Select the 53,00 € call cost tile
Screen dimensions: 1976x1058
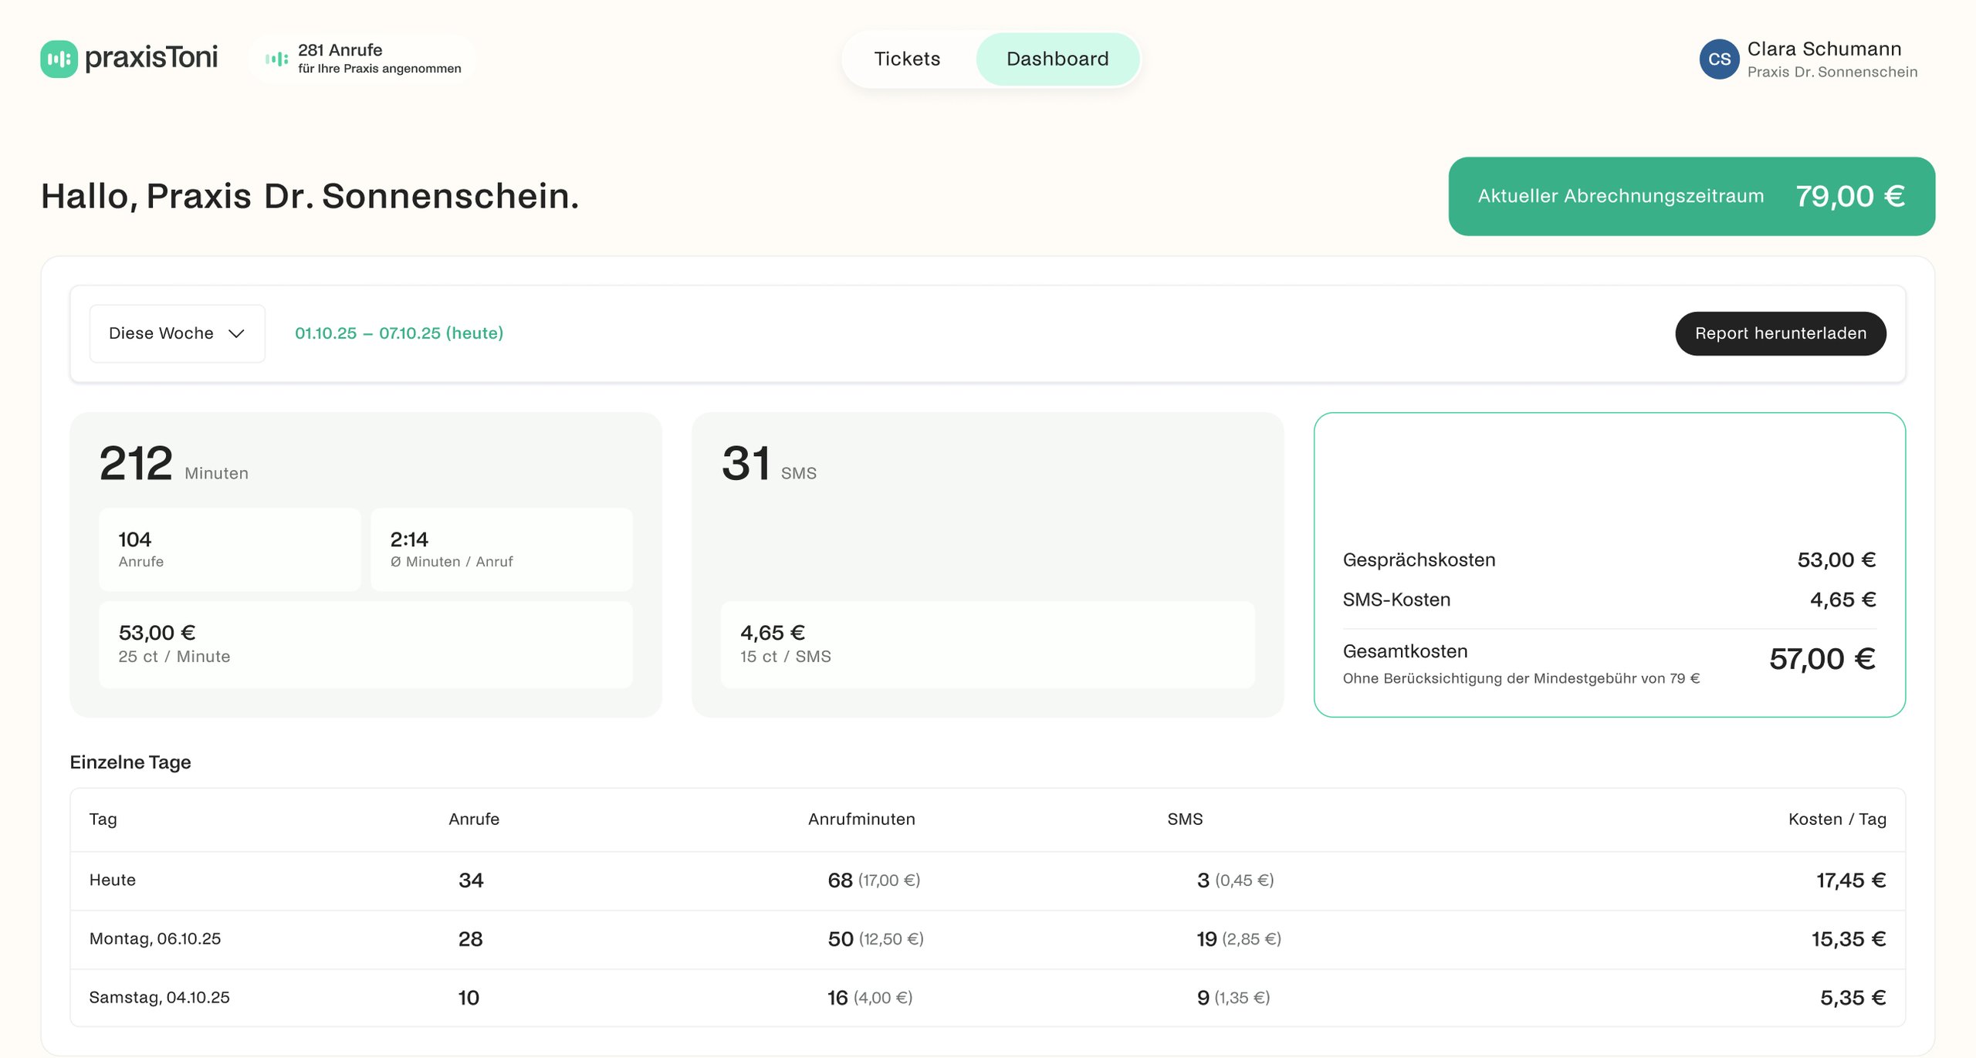[x=365, y=644]
